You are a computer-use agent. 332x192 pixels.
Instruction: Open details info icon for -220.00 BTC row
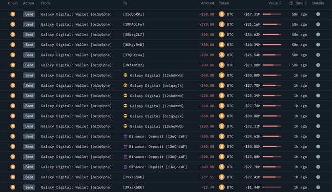[x=318, y=96]
